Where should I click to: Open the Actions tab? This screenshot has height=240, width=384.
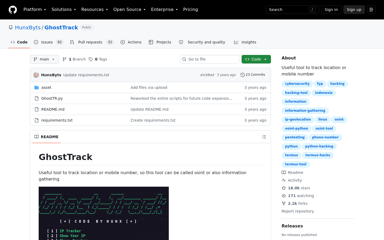pyautogui.click(x=131, y=42)
